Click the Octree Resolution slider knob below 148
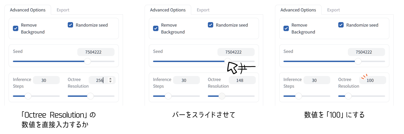Screen dimensions: 404x134 click(222, 96)
